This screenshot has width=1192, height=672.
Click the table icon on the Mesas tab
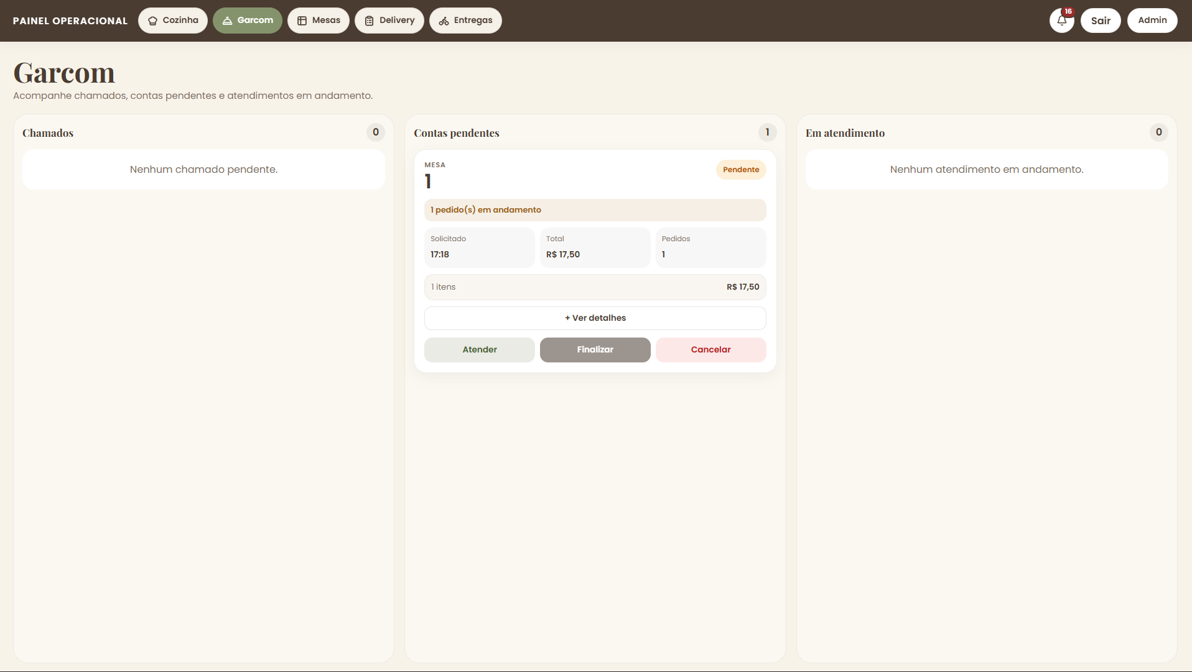pyautogui.click(x=302, y=21)
